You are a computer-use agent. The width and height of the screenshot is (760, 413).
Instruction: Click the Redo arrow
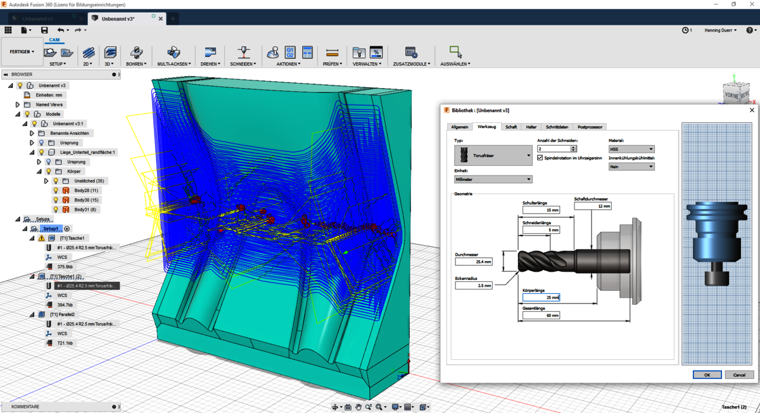78,30
